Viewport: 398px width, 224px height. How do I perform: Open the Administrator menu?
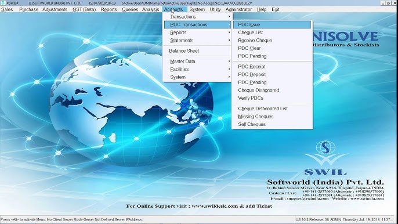click(x=238, y=9)
